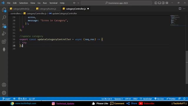Open Customize Layout icon in title bar
The image size is (188, 106).
point(167,3)
